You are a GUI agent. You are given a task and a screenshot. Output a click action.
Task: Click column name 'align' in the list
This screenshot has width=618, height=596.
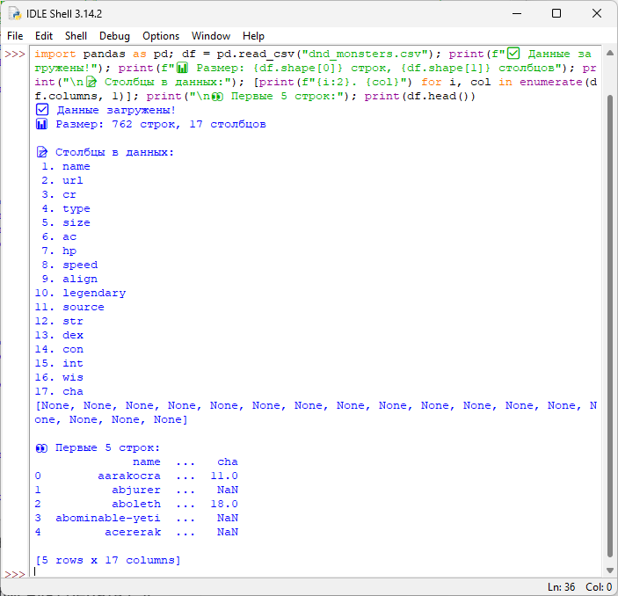click(x=80, y=279)
